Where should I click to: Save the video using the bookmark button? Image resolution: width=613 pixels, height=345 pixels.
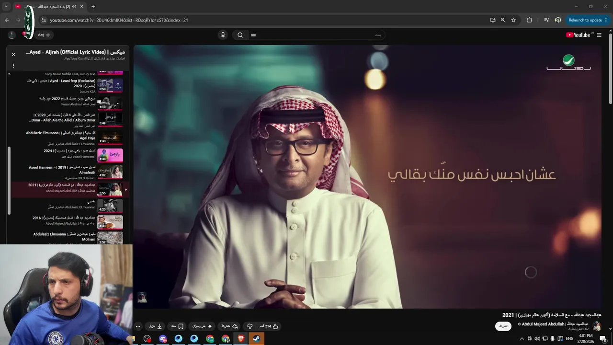click(177, 326)
